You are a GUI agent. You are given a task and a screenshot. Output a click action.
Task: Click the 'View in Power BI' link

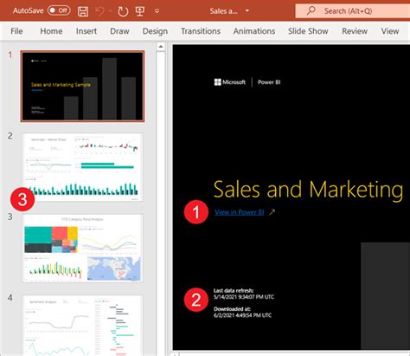coord(239,212)
